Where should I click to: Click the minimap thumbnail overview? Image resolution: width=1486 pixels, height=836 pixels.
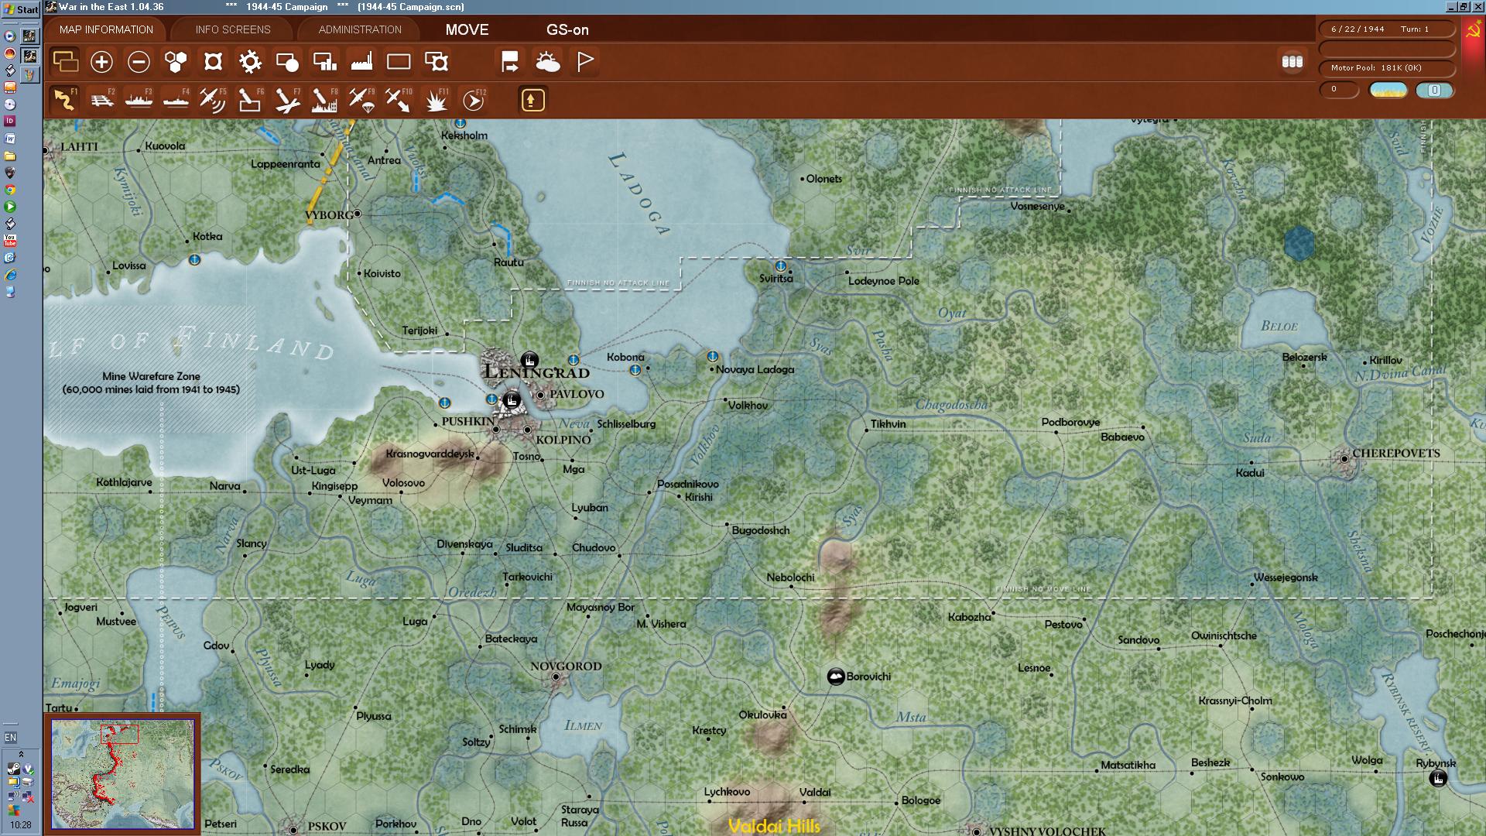click(x=122, y=774)
